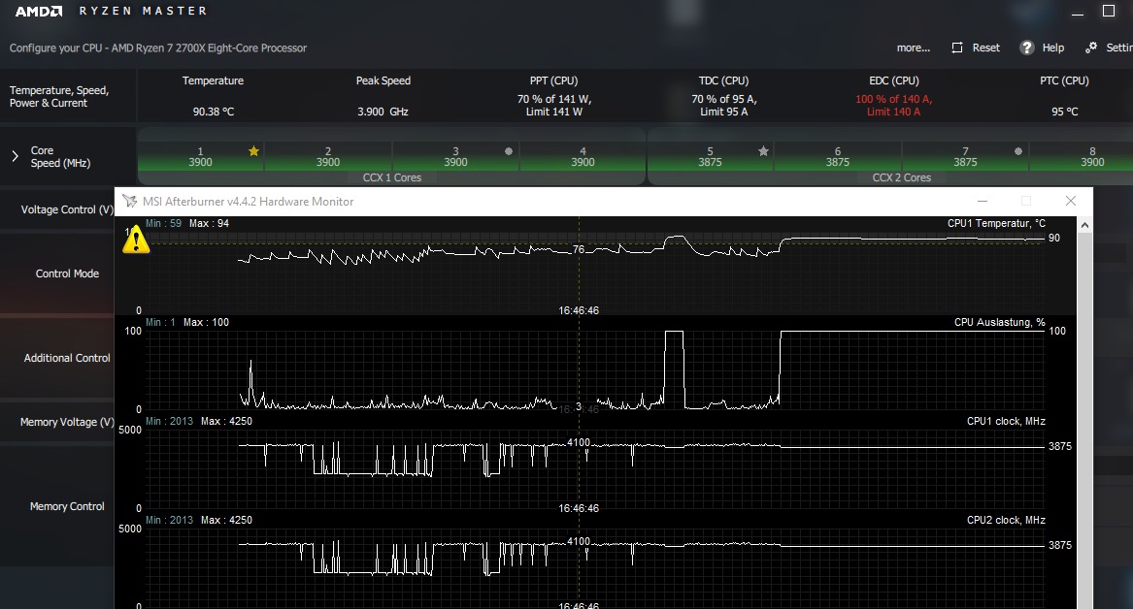This screenshot has height=609, width=1133.
Task: Click the CCX 1 Cores label
Action: click(392, 177)
